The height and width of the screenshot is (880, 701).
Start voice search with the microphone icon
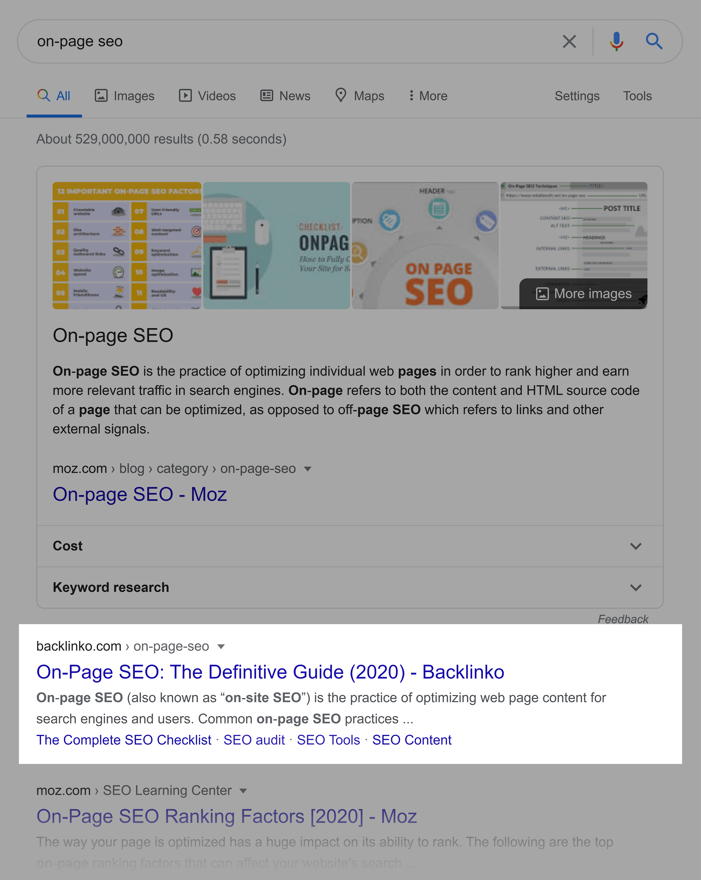click(x=616, y=41)
